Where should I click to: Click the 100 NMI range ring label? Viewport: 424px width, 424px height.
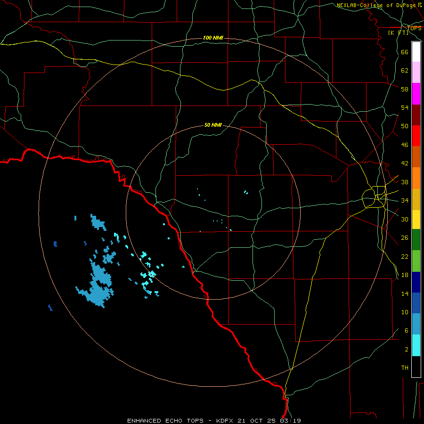point(213,38)
